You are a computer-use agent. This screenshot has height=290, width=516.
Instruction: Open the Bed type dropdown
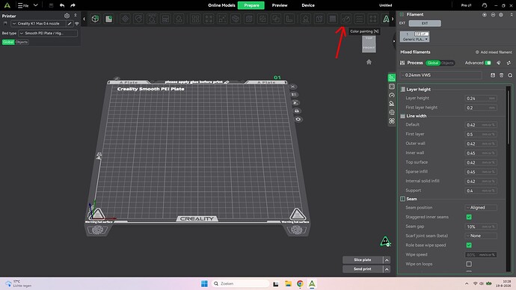point(48,33)
